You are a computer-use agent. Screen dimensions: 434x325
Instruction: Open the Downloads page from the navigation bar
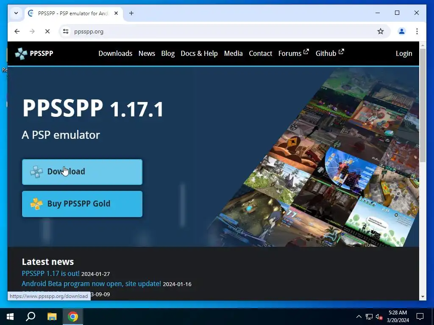coord(115,53)
